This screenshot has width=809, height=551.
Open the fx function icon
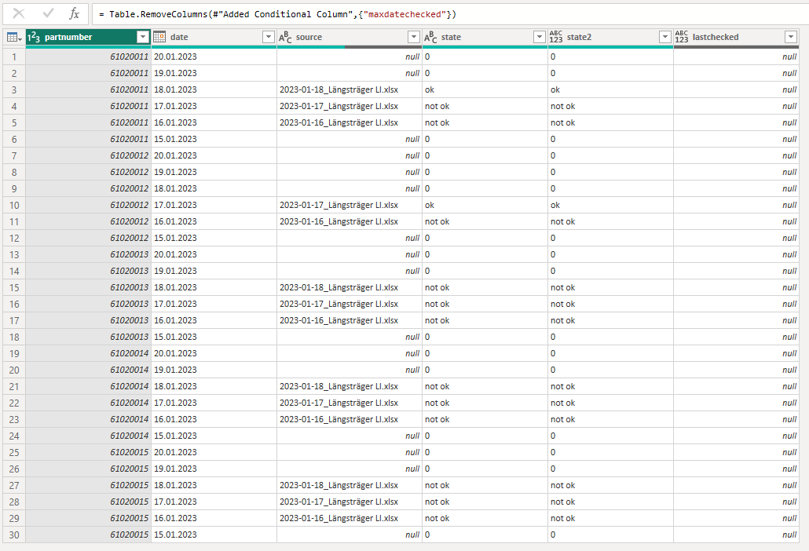[75, 14]
